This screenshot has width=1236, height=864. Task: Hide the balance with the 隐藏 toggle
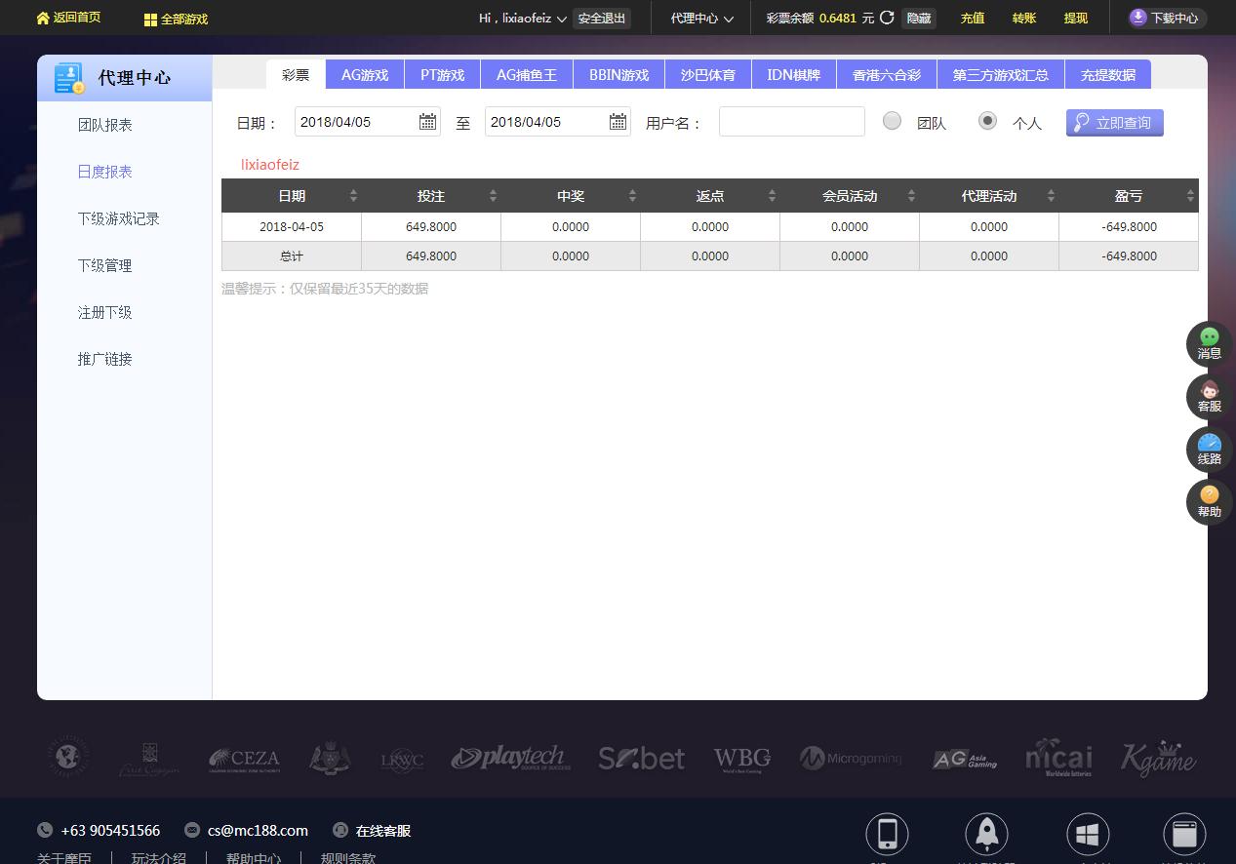pyautogui.click(x=915, y=18)
